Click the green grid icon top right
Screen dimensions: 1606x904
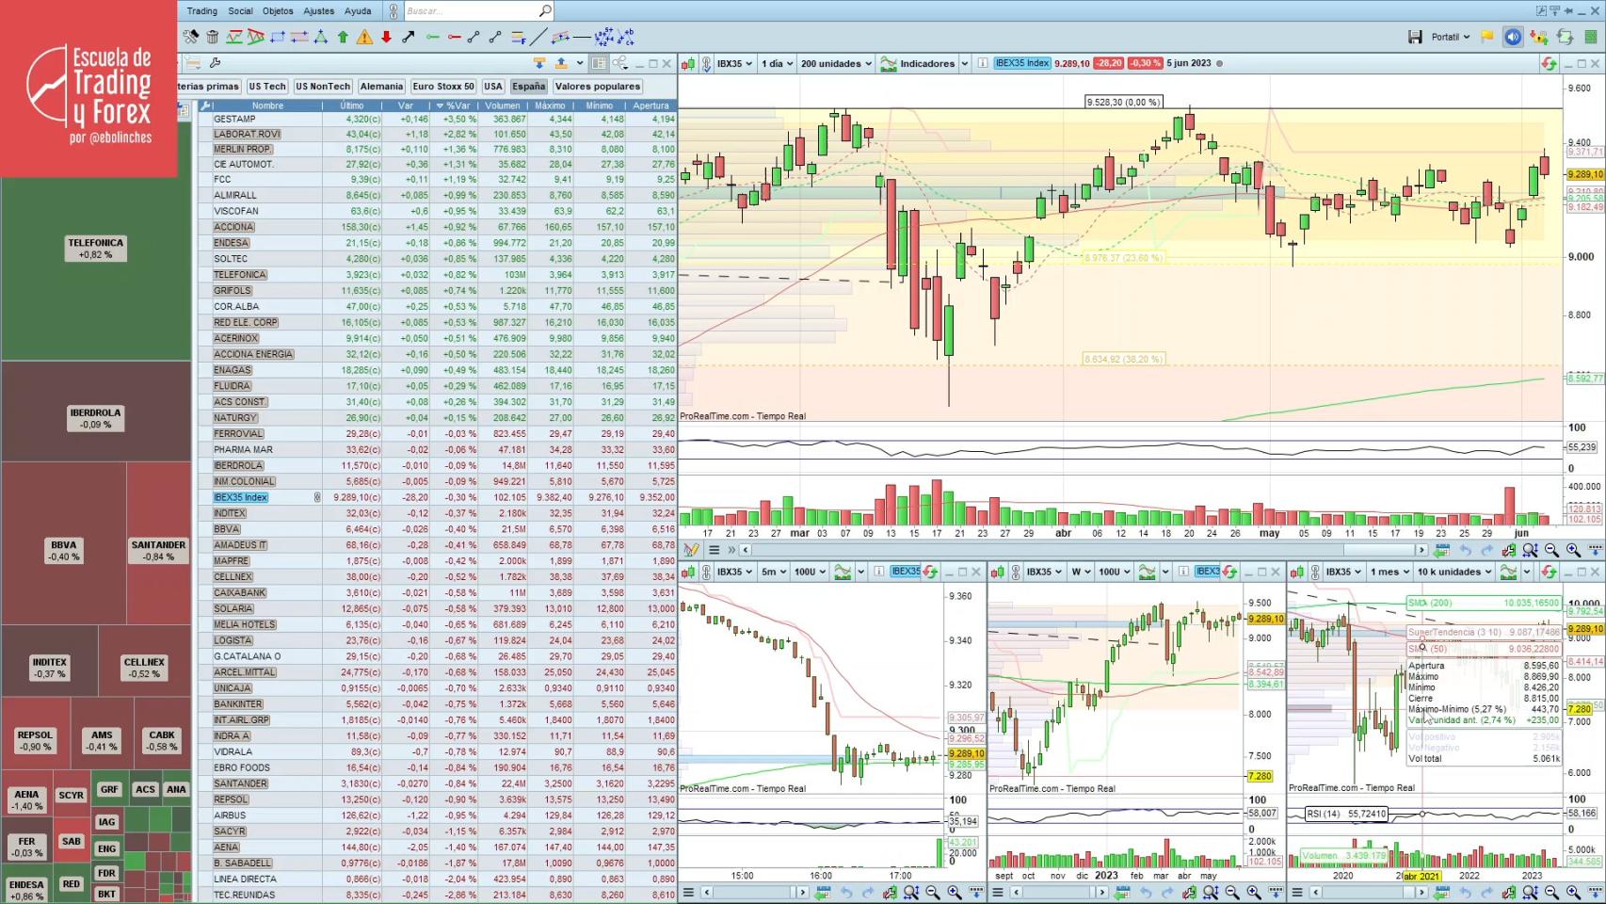[x=1591, y=37]
